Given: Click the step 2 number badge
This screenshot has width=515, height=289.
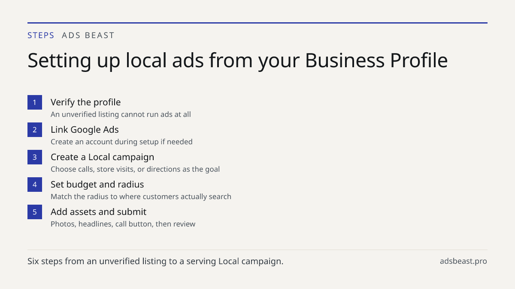Looking at the screenshot, I should pos(35,130).
